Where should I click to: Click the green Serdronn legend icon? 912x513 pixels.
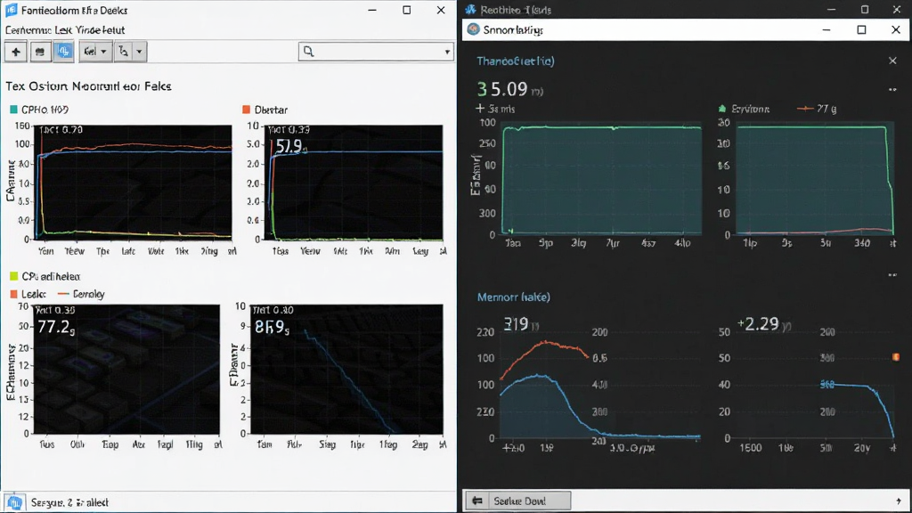point(722,109)
